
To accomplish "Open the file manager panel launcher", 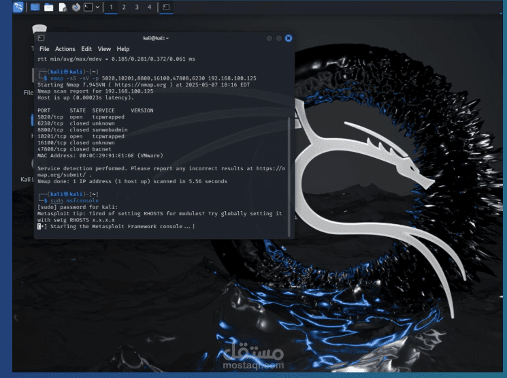I will tap(49, 7).
